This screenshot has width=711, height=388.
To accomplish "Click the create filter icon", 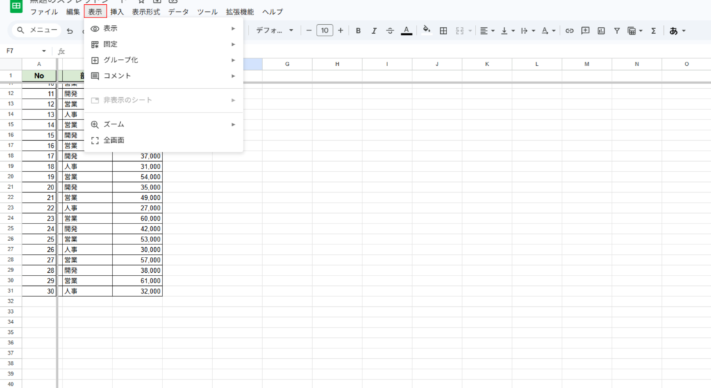I will click(x=617, y=31).
